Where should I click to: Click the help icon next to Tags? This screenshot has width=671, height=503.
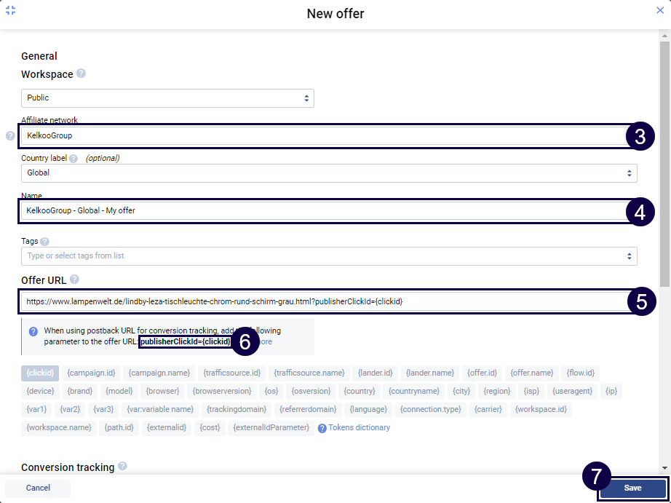[x=45, y=242]
